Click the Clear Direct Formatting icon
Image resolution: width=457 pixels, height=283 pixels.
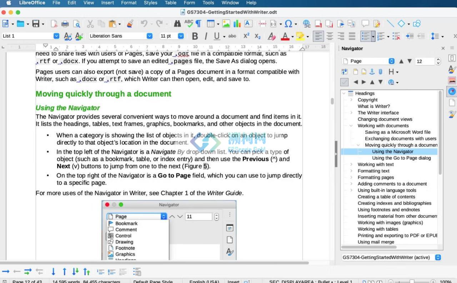pos(272,36)
